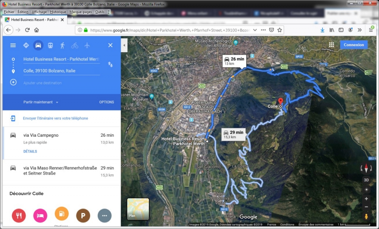This screenshot has height=229, width=379.
Task: Go to Firefox home page
Action: [37, 30]
